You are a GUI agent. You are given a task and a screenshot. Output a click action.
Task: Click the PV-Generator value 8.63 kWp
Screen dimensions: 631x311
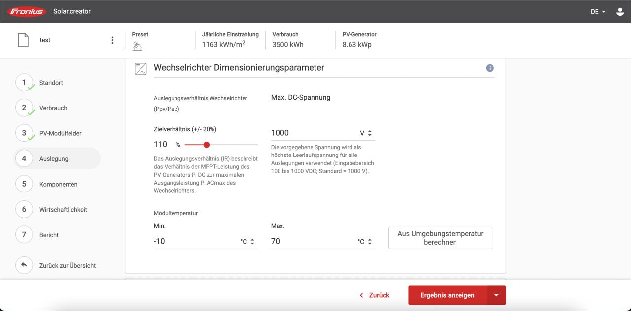tap(357, 45)
